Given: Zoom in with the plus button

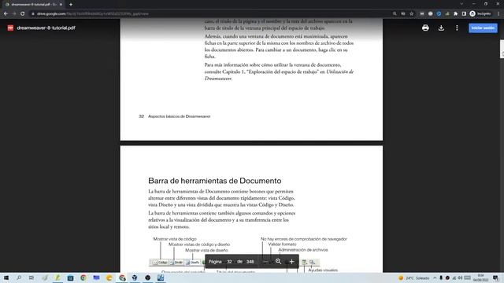Looking at the screenshot, I should click(291, 262).
